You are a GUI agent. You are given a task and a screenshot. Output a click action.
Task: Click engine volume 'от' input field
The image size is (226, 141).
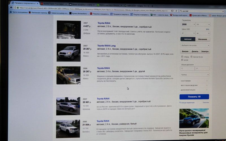point(187,69)
